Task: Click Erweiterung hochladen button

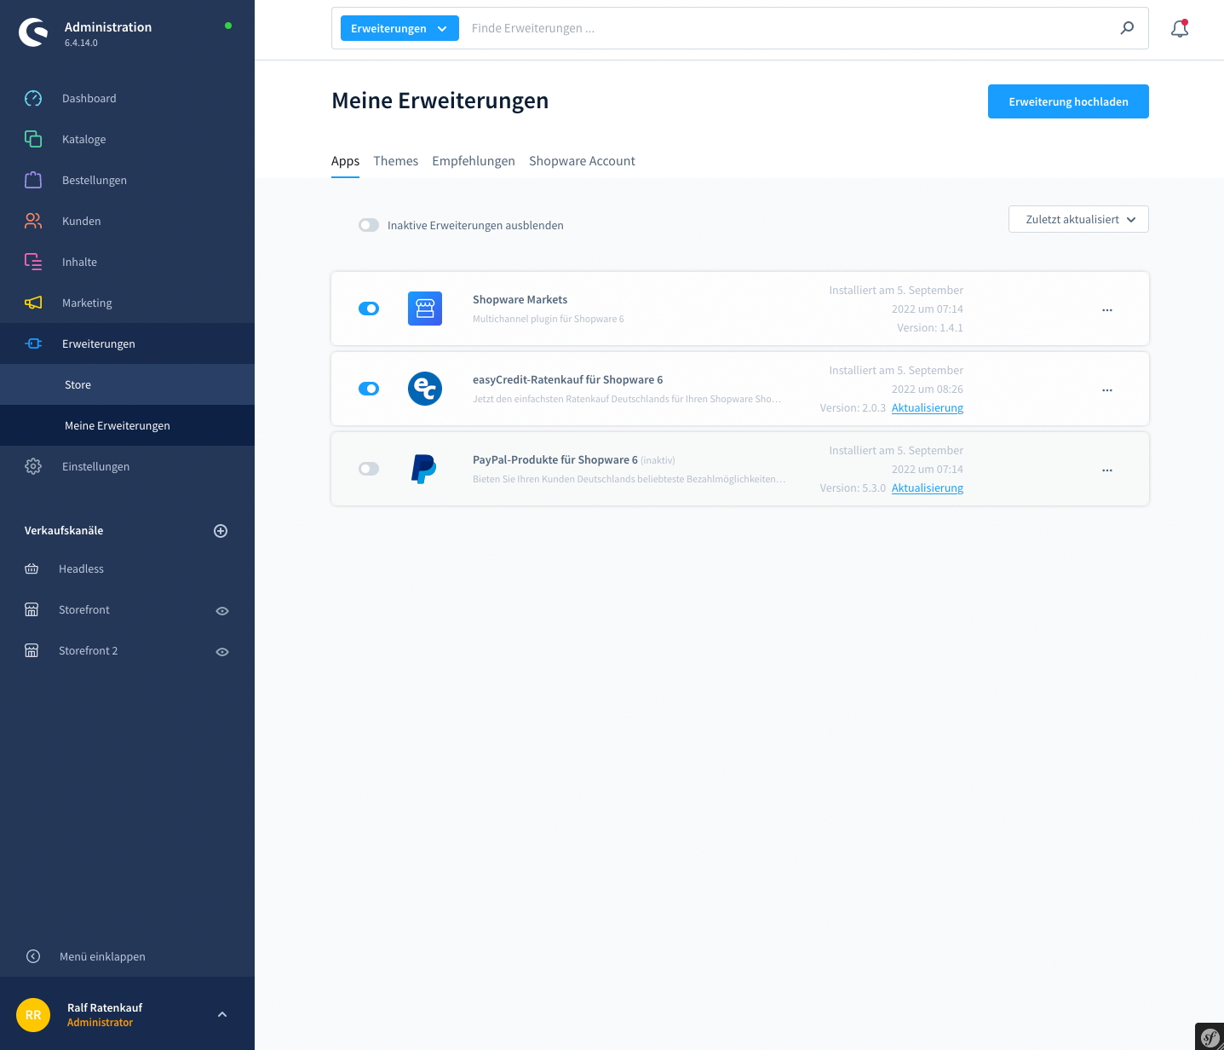Action: tap(1068, 101)
